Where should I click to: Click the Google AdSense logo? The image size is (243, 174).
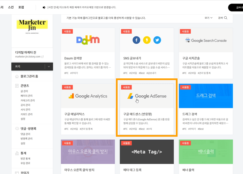click(x=147, y=96)
